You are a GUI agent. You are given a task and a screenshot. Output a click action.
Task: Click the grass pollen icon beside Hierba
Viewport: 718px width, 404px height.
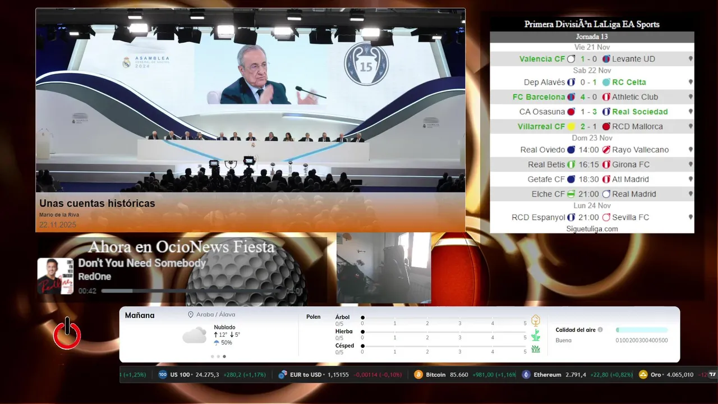536,335
